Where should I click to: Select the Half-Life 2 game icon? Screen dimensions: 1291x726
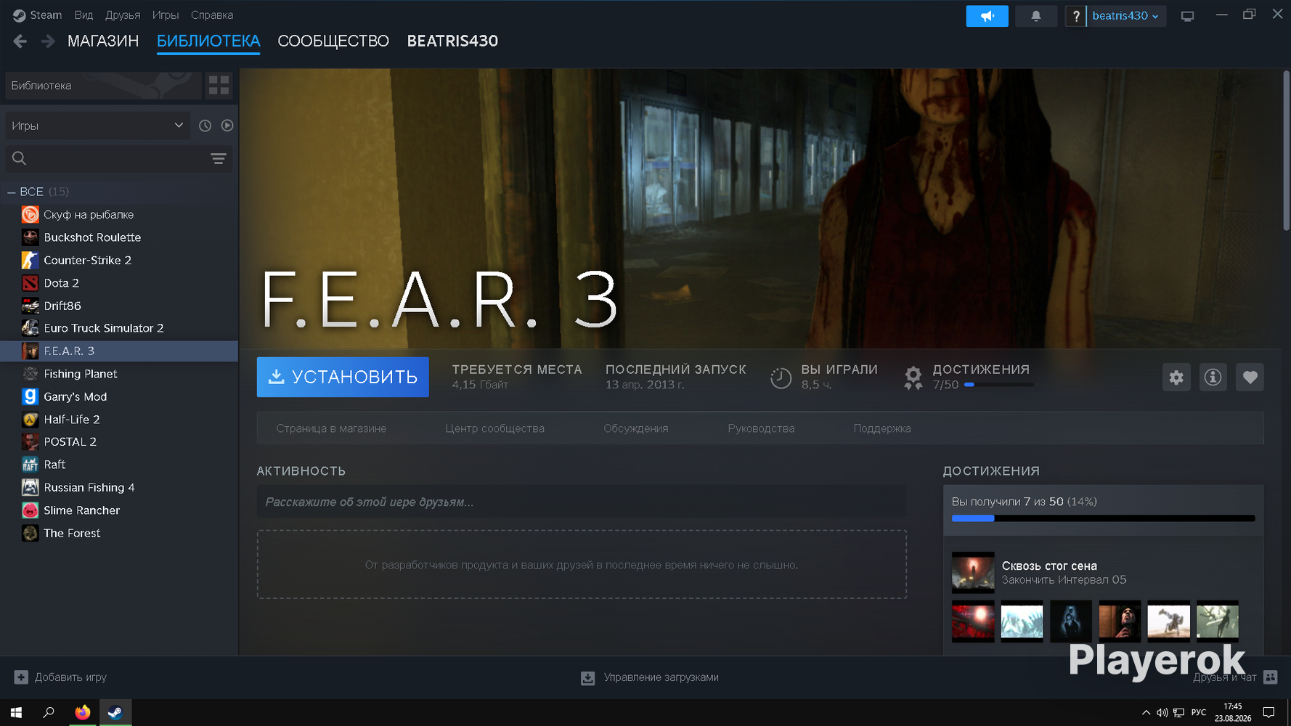coord(30,420)
